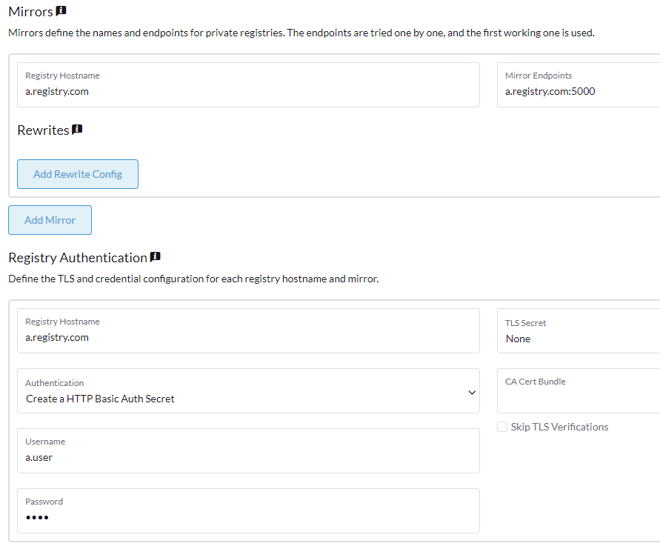Click the Add Rewrite Config button
The height and width of the screenshot is (549, 660).
pyautogui.click(x=77, y=173)
